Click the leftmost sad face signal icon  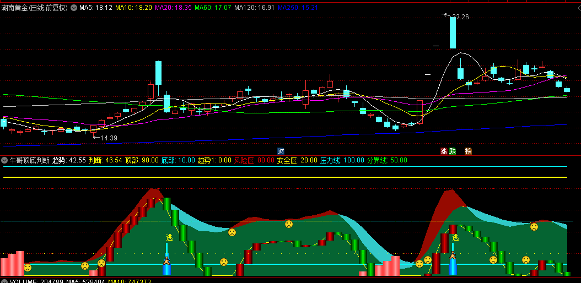point(28,268)
